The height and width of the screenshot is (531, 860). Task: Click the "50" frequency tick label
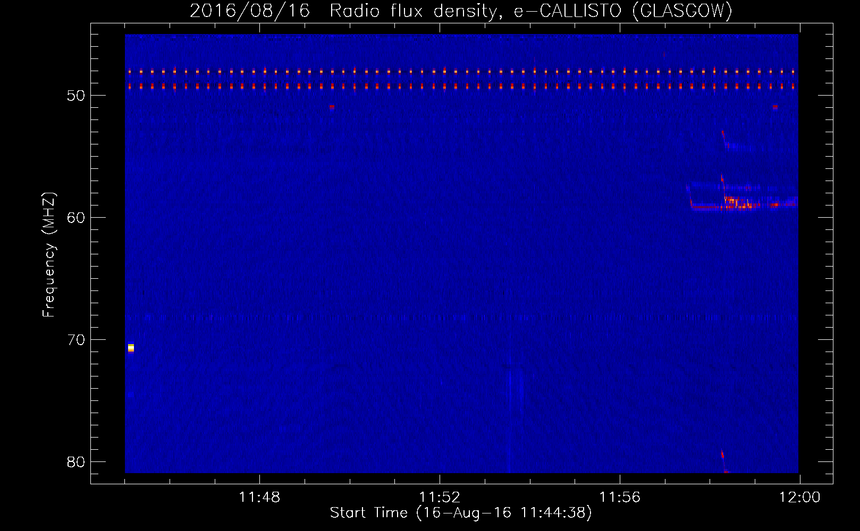coord(76,96)
